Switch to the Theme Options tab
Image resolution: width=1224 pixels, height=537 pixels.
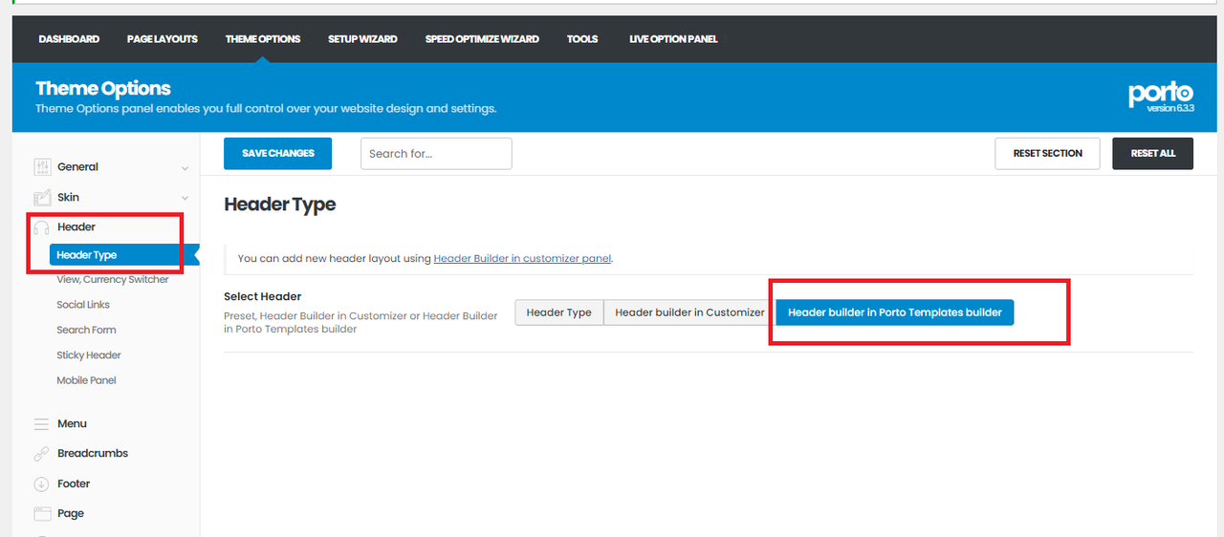[x=263, y=39]
